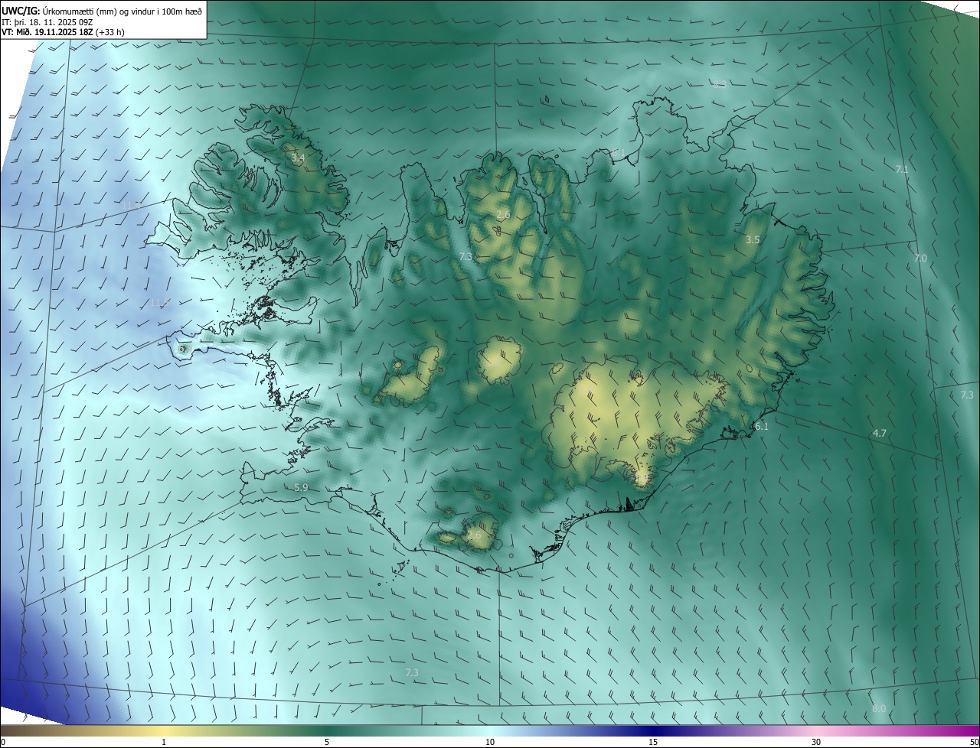Click the colour bar tick label 10
980x748 pixels.
tap(490, 742)
